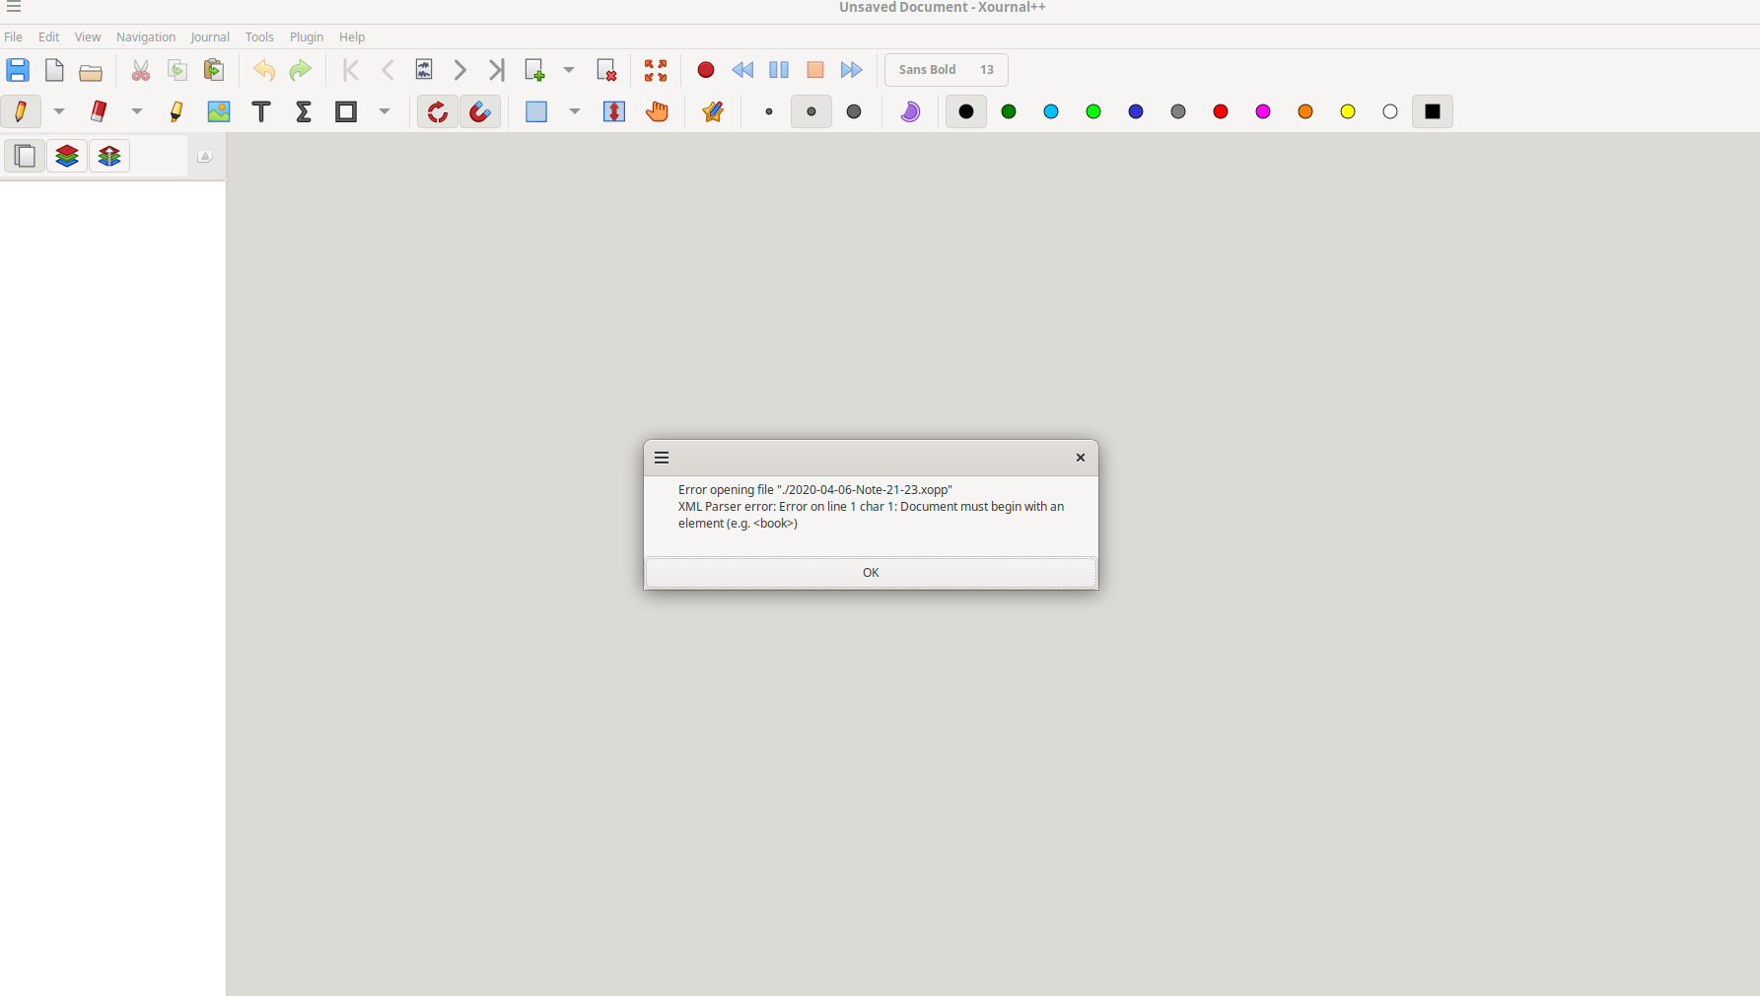Screen dimensions: 1760x996
Task: Open the pen tool dropdown arrow
Action: point(58,111)
